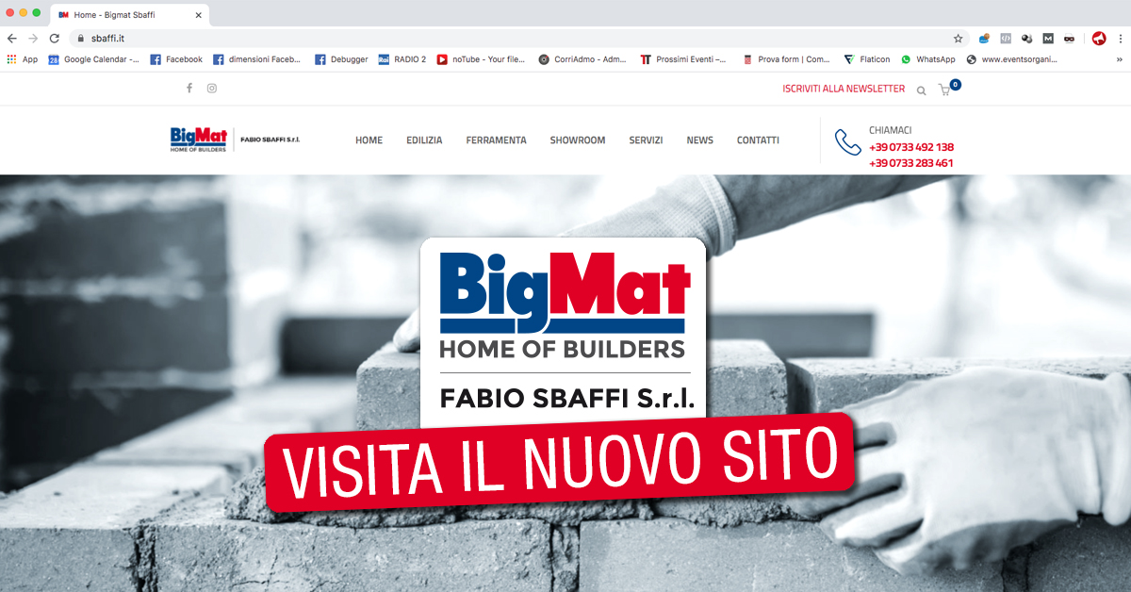The height and width of the screenshot is (592, 1131).
Task: Click the ISCRIVITI ALLA NEWSLETTER link
Action: point(844,89)
